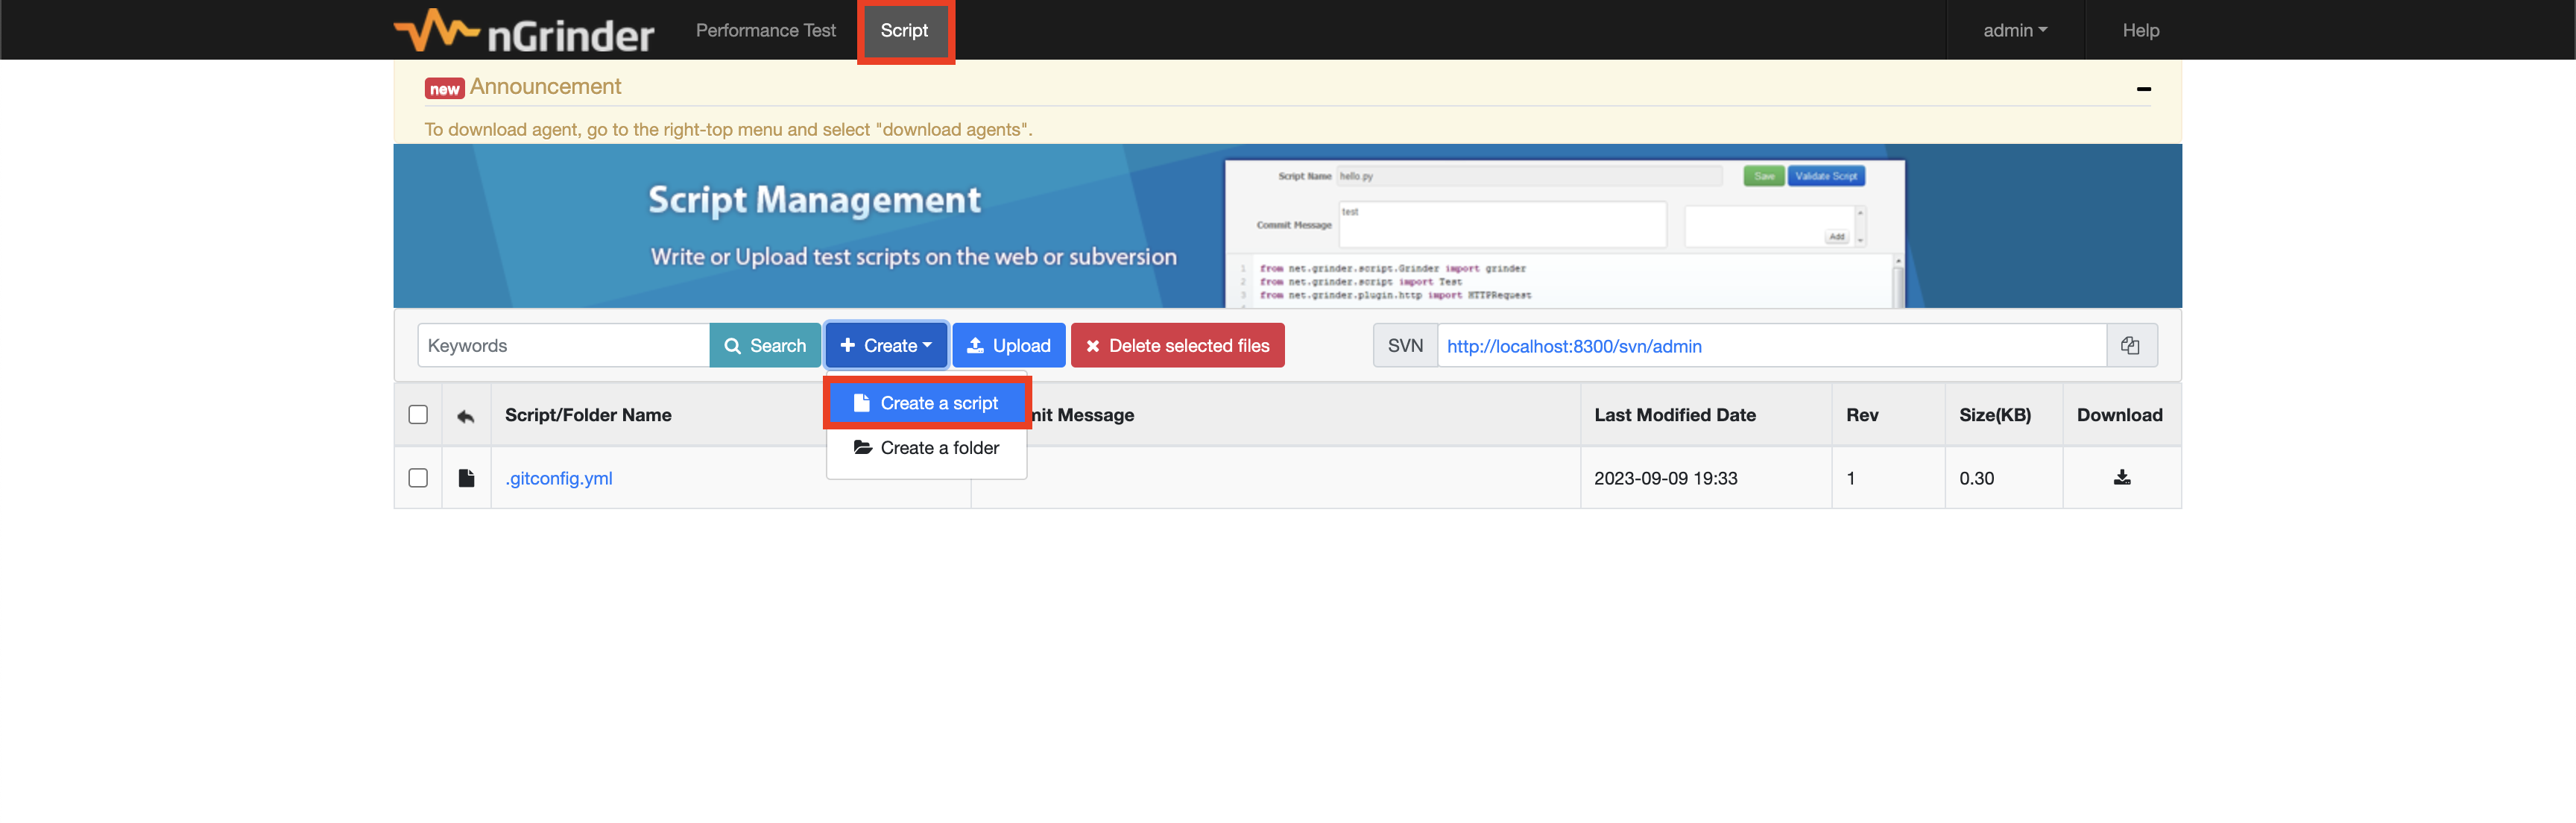Image resolution: width=2576 pixels, height=823 pixels.
Task: Collapse the Announcement panel with minus icon
Action: point(2143,89)
